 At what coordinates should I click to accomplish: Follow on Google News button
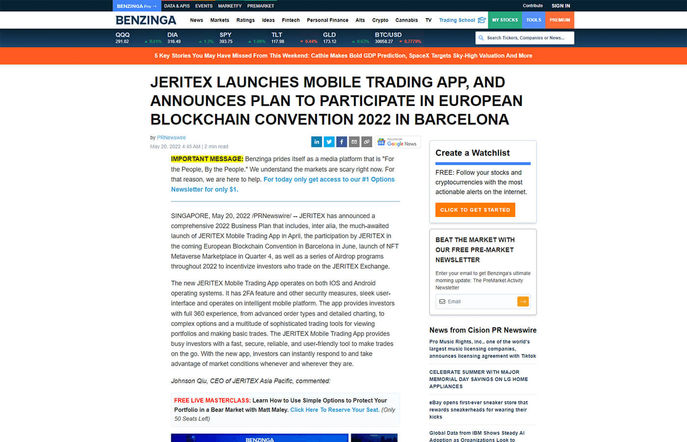click(x=398, y=142)
